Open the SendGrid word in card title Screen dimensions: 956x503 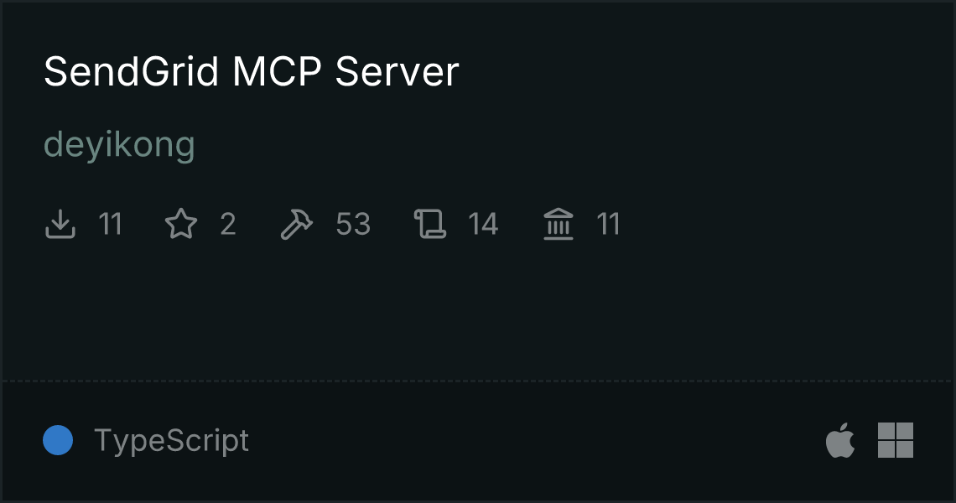click(x=131, y=72)
